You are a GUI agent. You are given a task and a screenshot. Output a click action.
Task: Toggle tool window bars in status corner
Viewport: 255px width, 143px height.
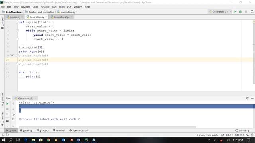tap(3, 135)
